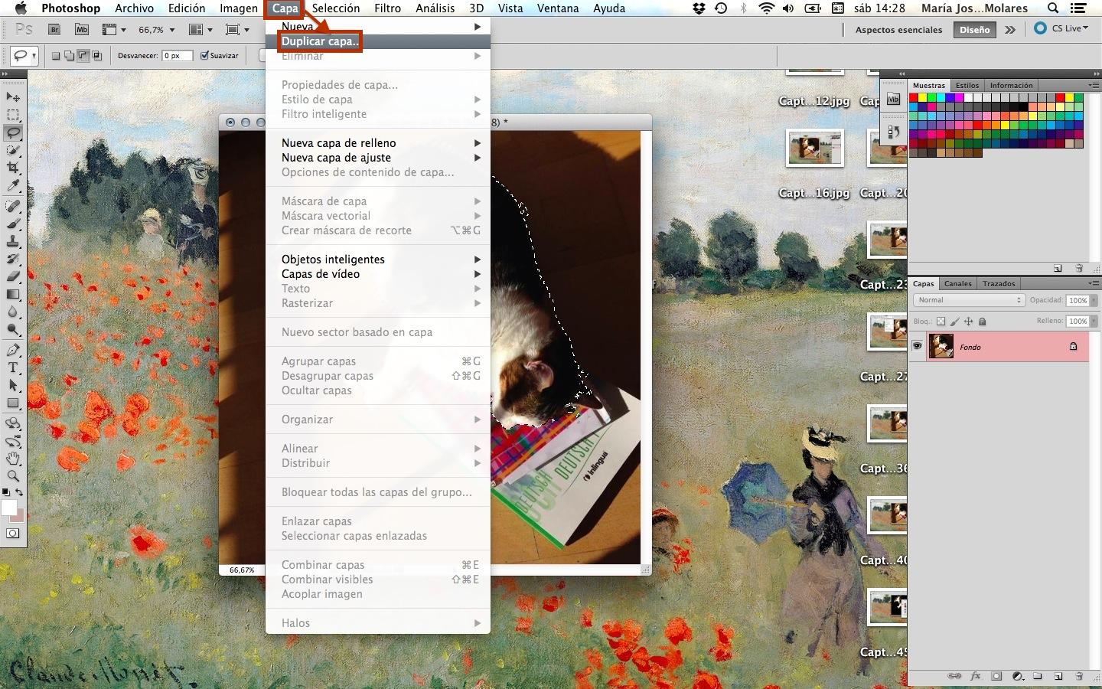Click the Create new layer icon
1102x689 pixels.
1058,677
